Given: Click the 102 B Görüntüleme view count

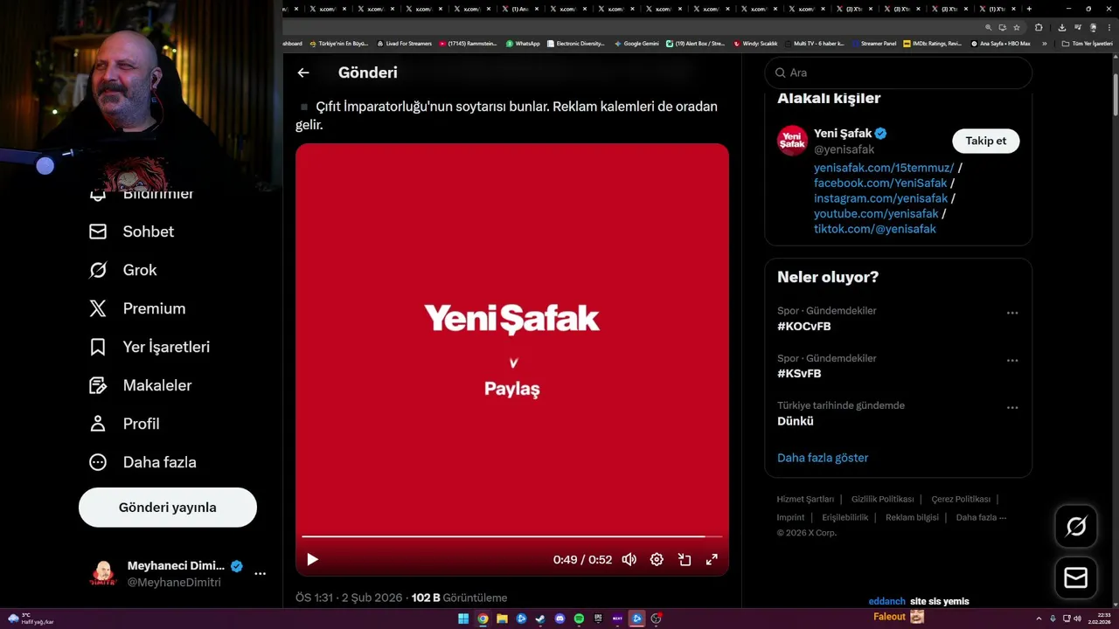Looking at the screenshot, I should pos(459,598).
